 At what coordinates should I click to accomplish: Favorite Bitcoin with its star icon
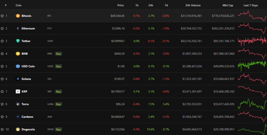(2, 16)
